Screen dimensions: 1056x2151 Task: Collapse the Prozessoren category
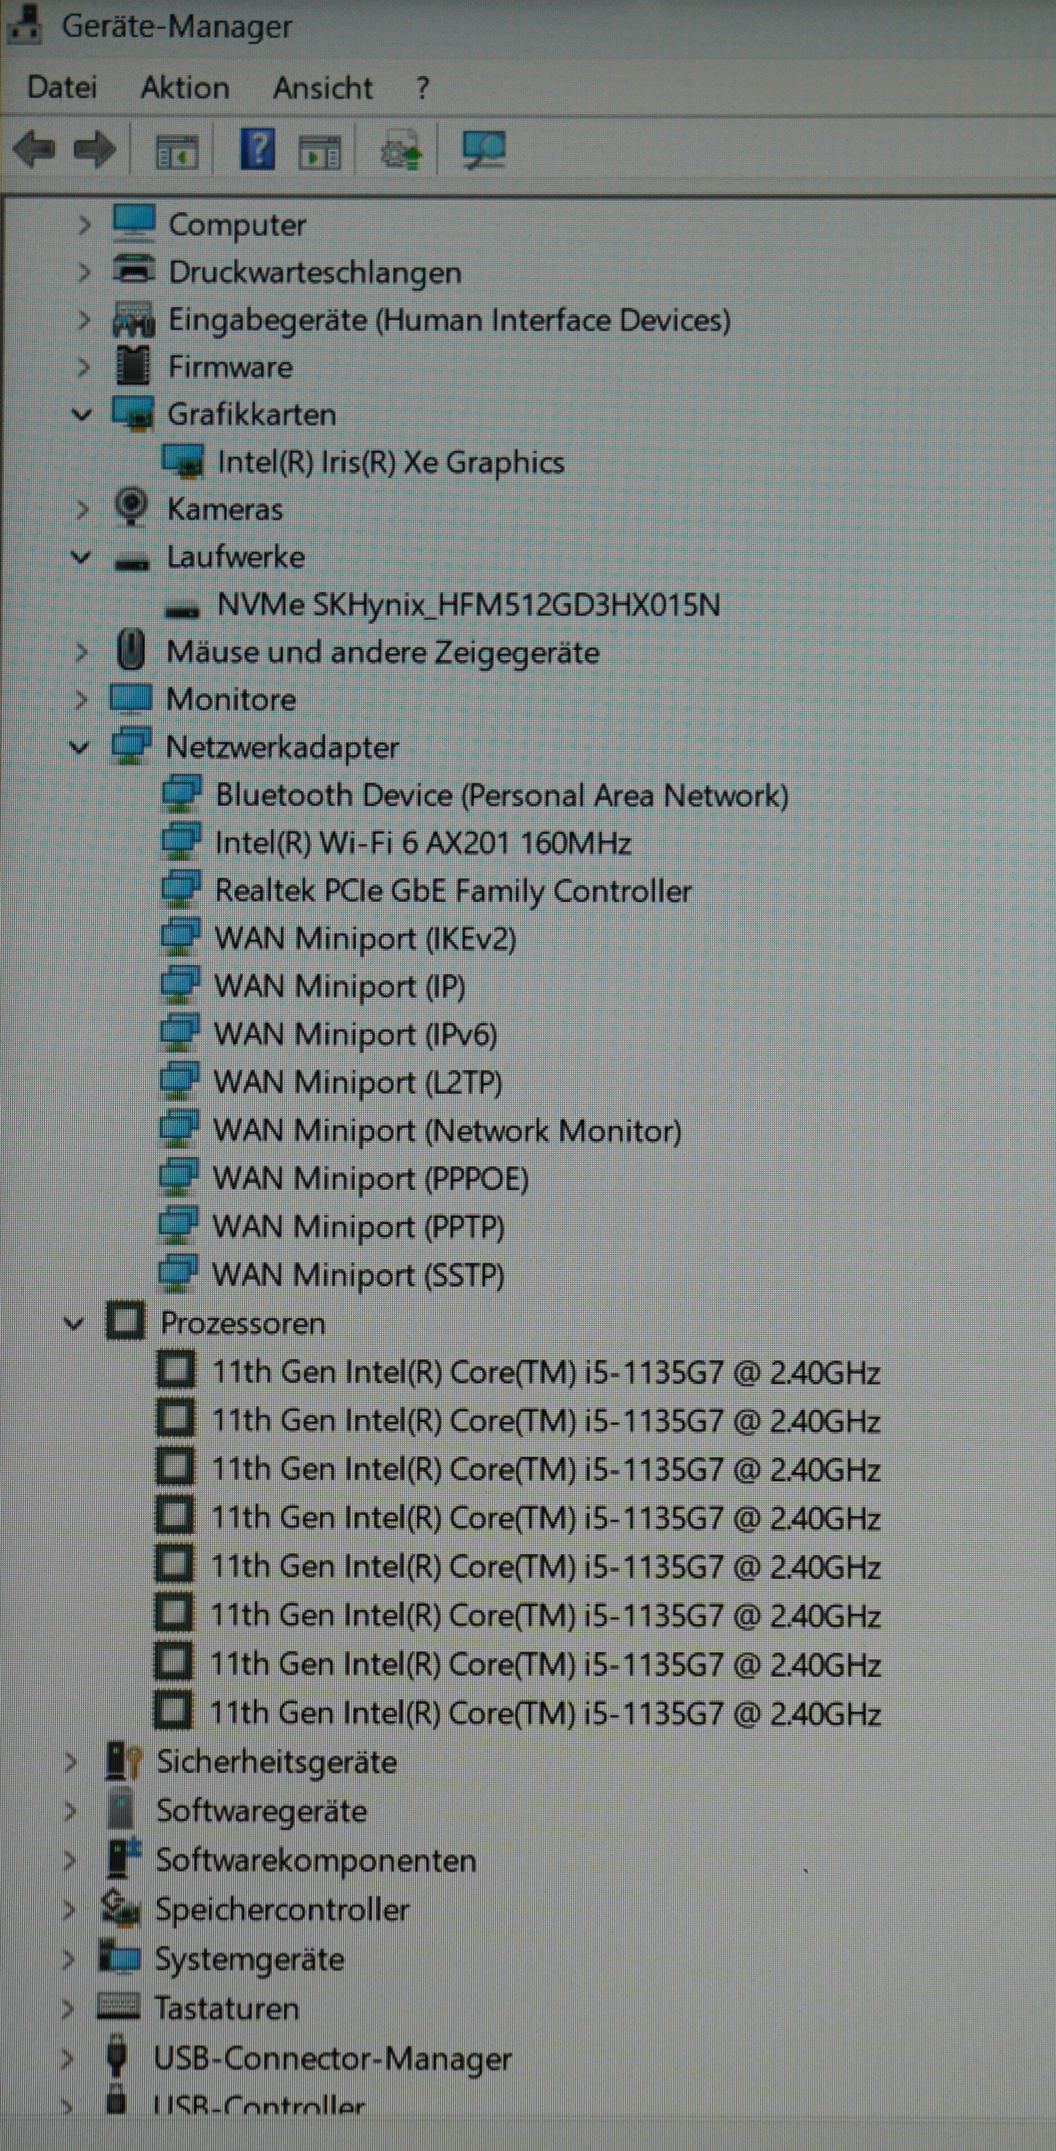pyautogui.click(x=74, y=1323)
